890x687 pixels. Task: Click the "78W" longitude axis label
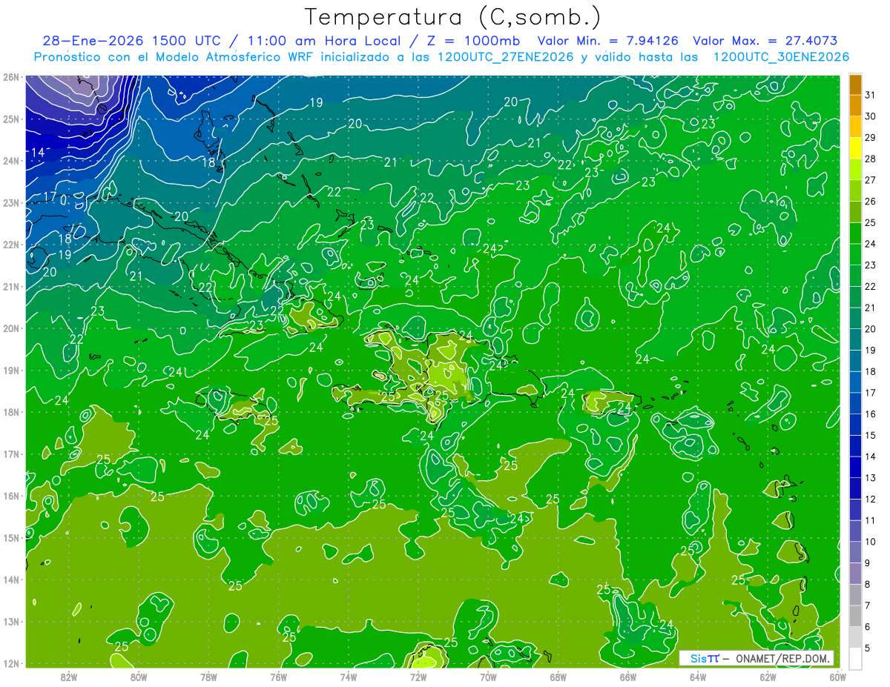click(x=208, y=677)
